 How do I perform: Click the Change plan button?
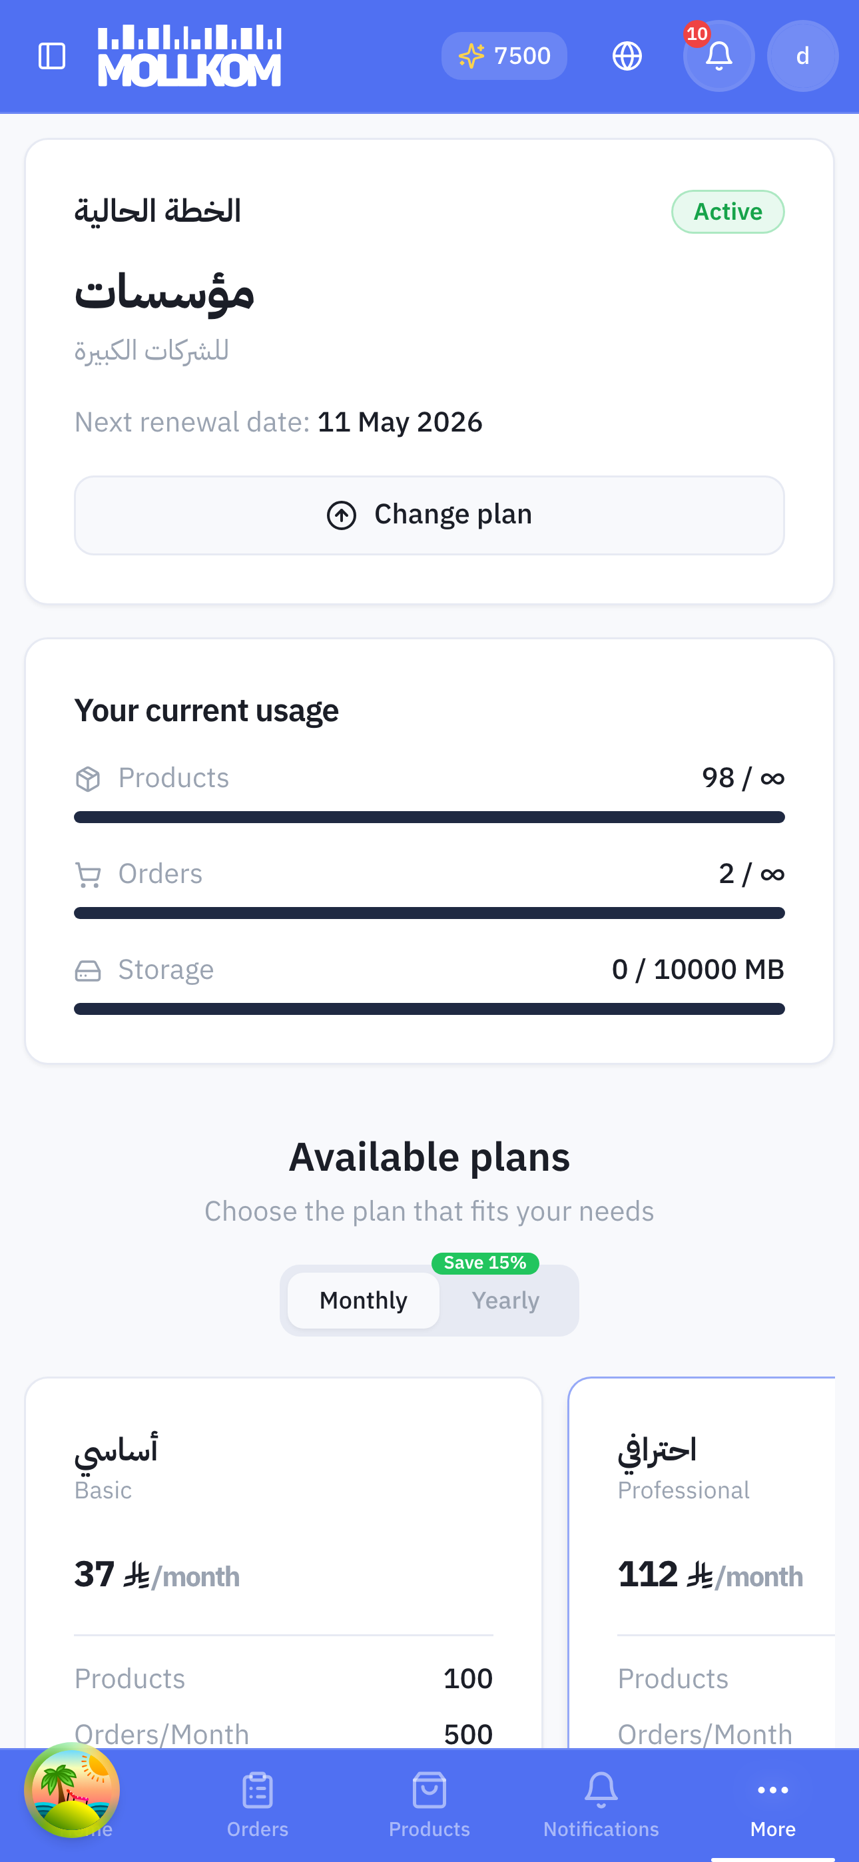[x=429, y=515]
